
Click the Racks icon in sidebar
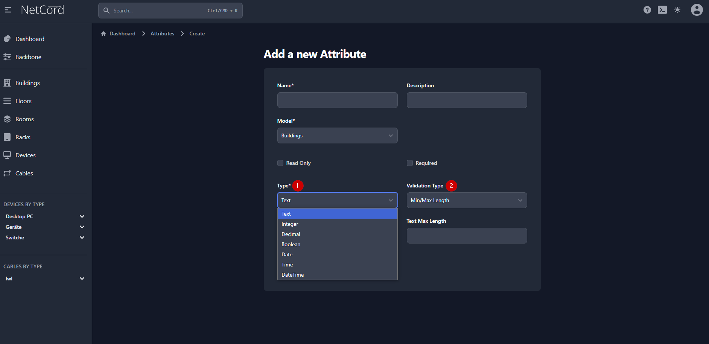pyautogui.click(x=7, y=137)
